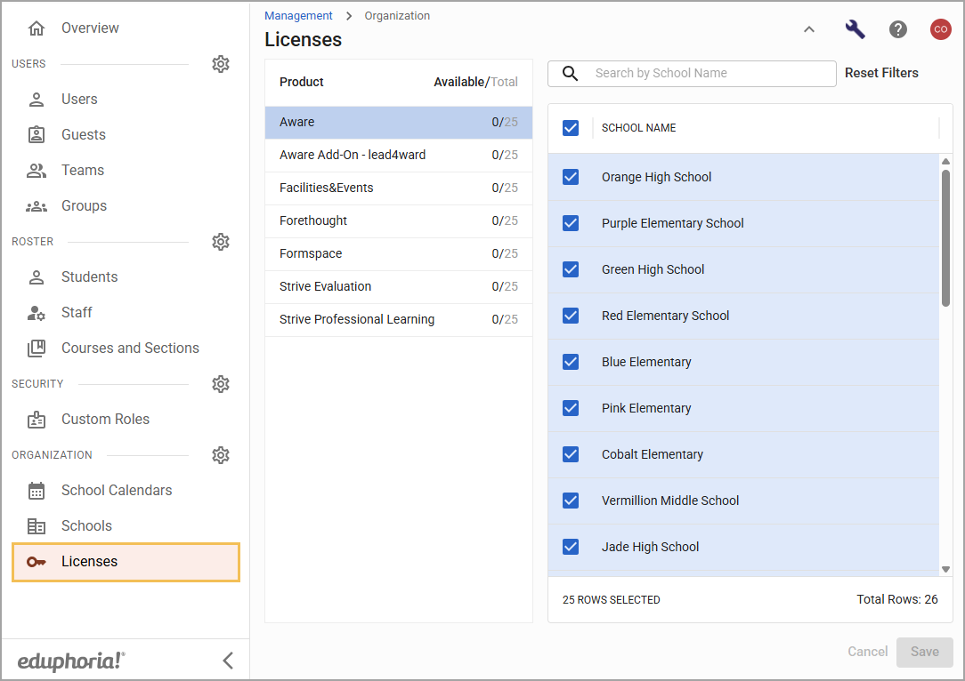Open Schools page
965x681 pixels.
tap(86, 526)
